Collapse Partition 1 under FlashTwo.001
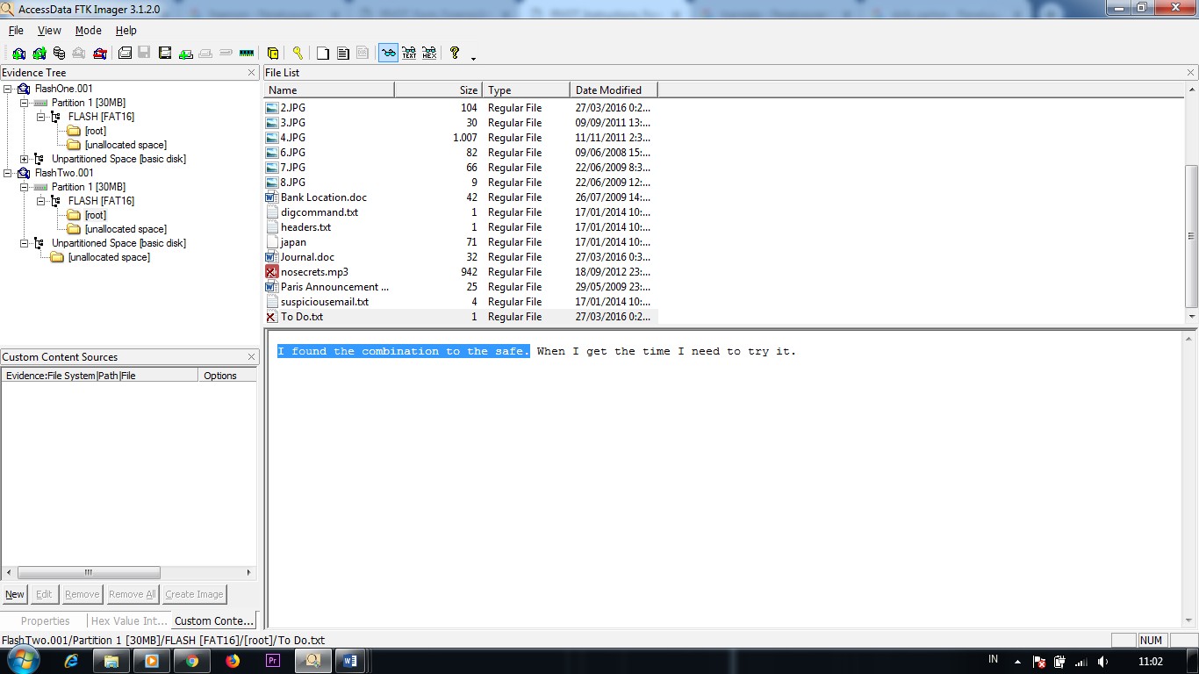The image size is (1199, 674). click(25, 187)
